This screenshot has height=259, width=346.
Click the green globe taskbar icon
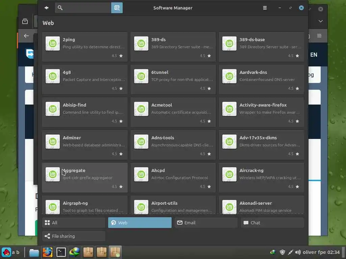74,252
